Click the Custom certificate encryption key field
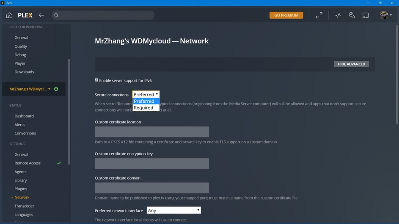The height and width of the screenshot is (224, 399). pyautogui.click(x=152, y=164)
